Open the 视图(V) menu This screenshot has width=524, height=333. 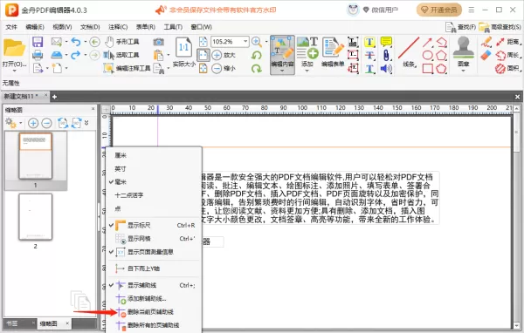62,27
